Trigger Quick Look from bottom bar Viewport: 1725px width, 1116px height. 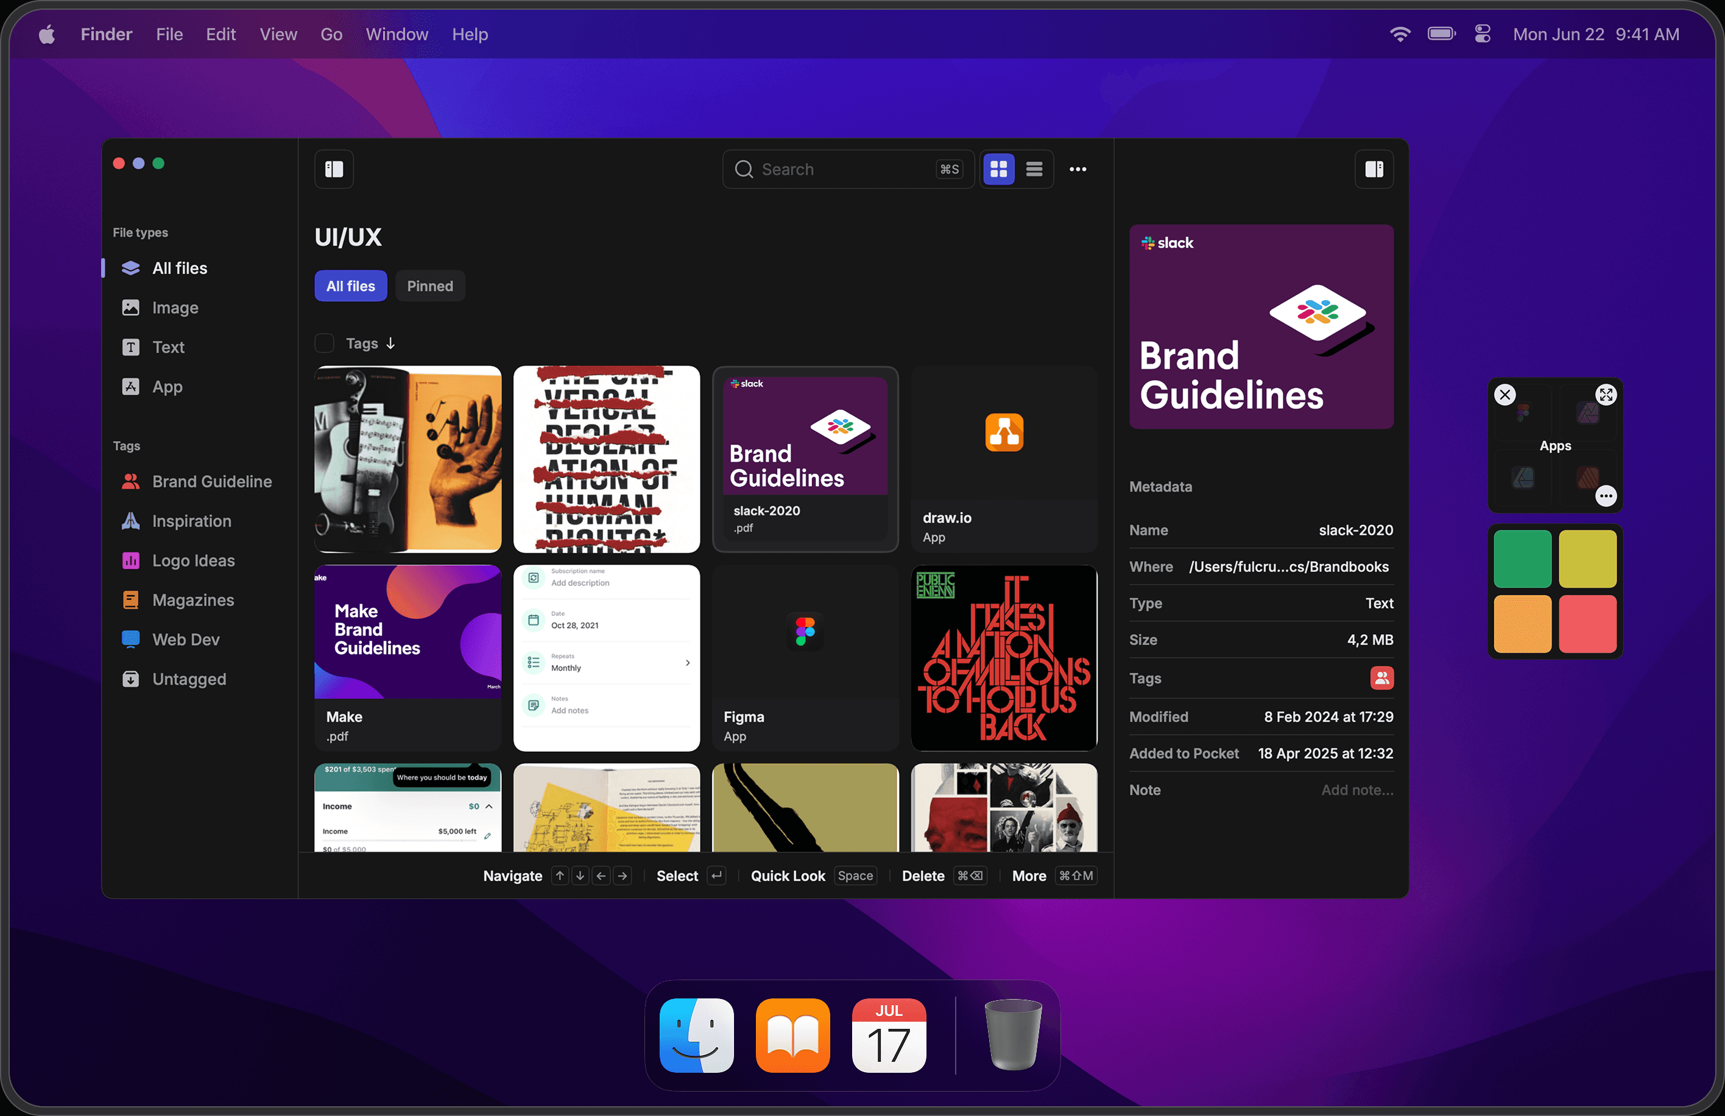tap(814, 876)
